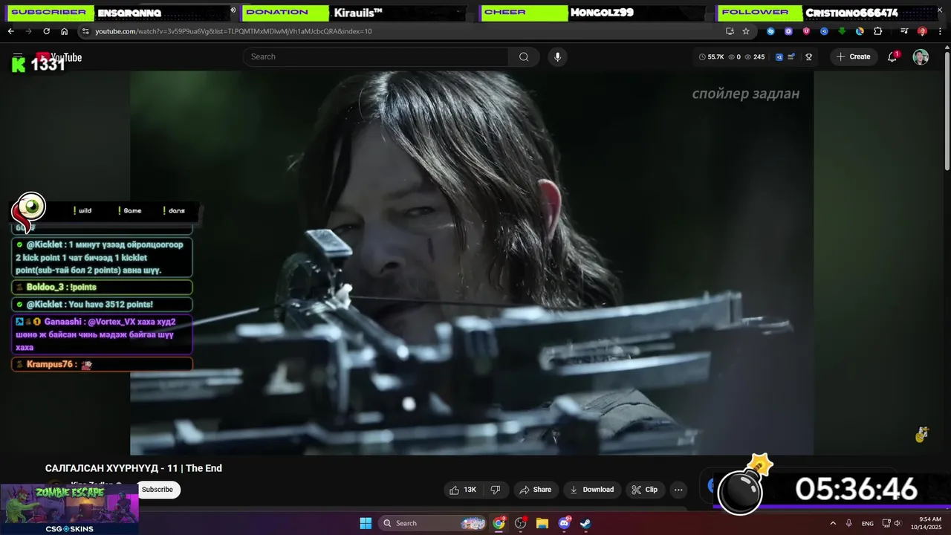Click the !wild chat command label
This screenshot has width=951, height=535.
pyautogui.click(x=82, y=211)
